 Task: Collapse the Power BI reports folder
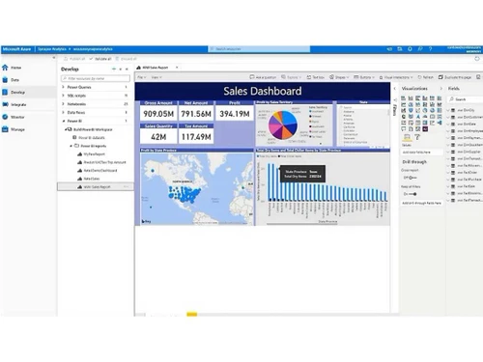click(x=71, y=146)
